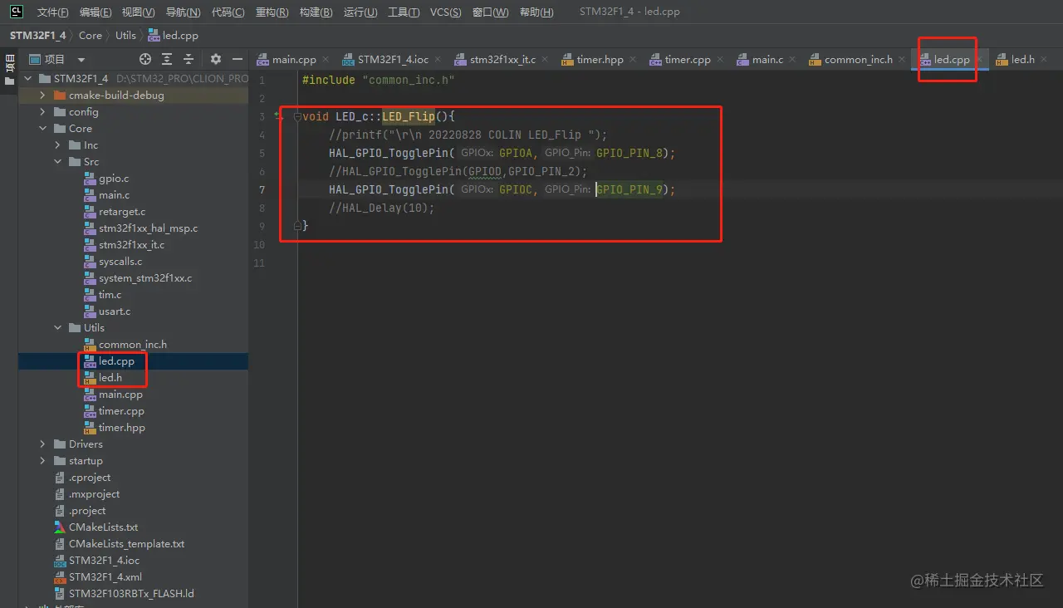The height and width of the screenshot is (608, 1063).
Task: Close the led.cpp editor tab
Action: 979,60
